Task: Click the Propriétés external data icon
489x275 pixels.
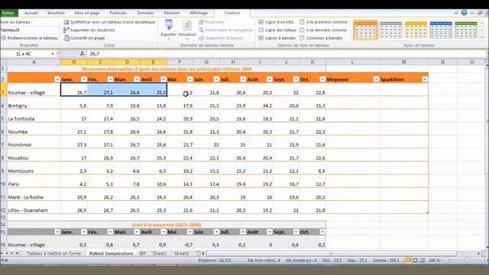Action: [x=202, y=22]
